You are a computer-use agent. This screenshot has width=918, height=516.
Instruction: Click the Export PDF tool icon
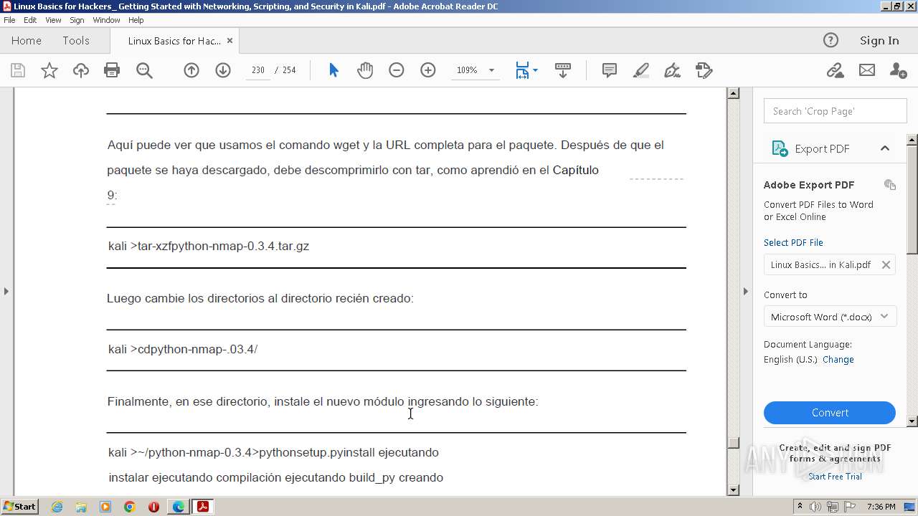click(x=780, y=148)
